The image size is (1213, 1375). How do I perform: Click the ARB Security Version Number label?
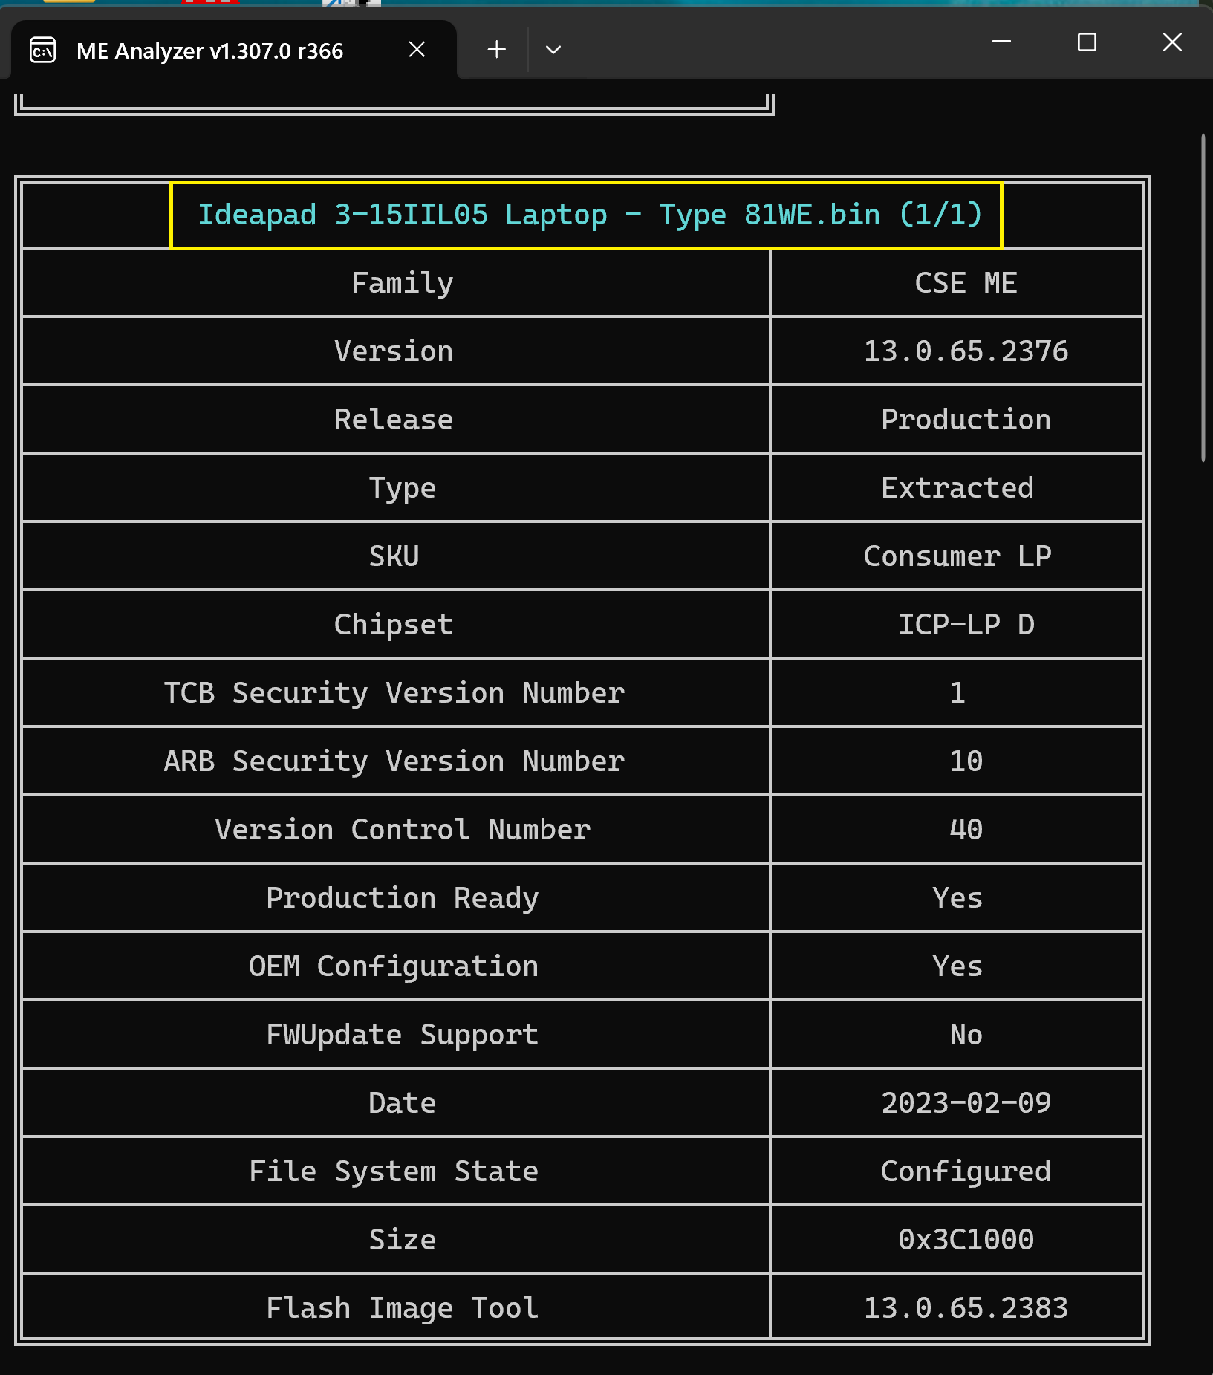point(394,761)
